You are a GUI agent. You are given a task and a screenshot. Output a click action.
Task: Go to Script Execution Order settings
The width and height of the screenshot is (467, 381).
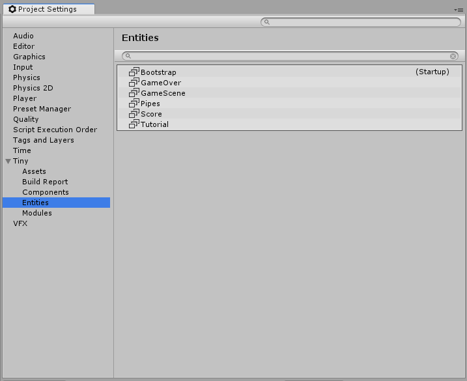[55, 130]
